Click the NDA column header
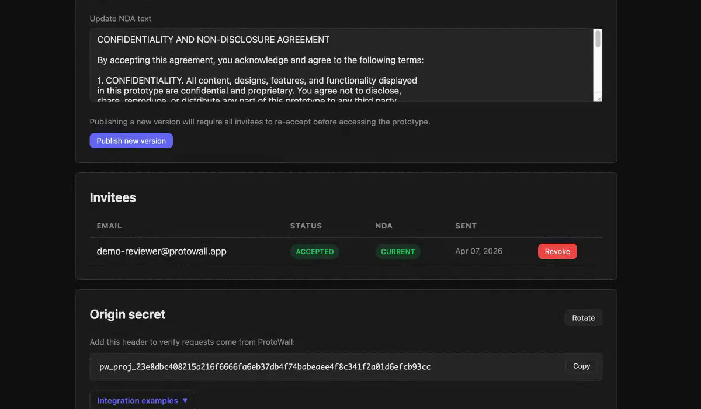The width and height of the screenshot is (701, 409). coord(384,226)
